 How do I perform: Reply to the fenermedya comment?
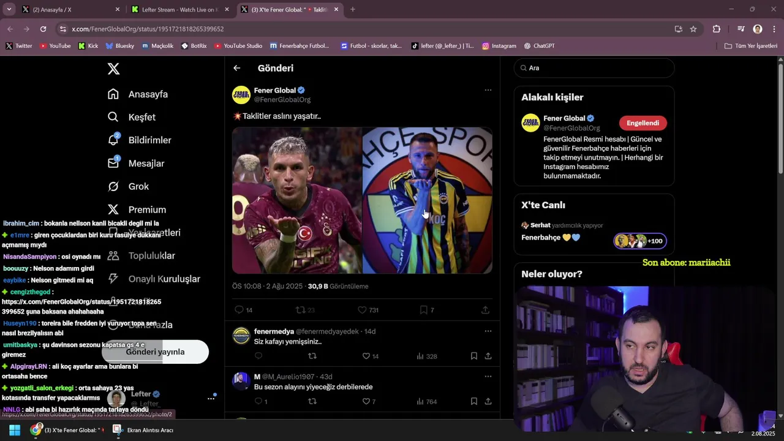(x=258, y=356)
